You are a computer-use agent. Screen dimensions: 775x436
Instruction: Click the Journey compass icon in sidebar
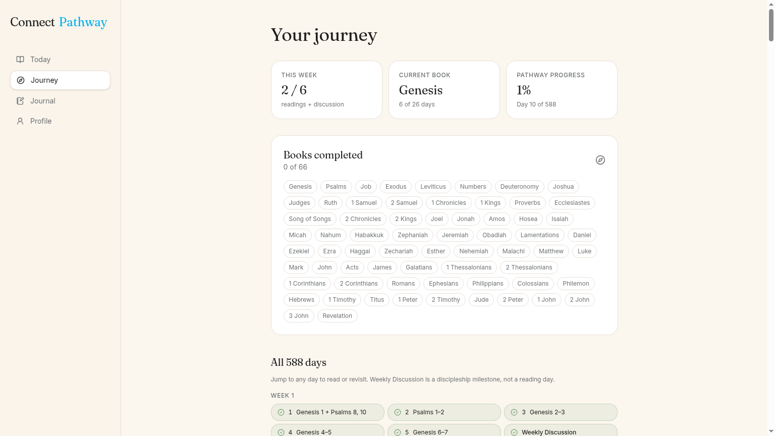pyautogui.click(x=21, y=80)
